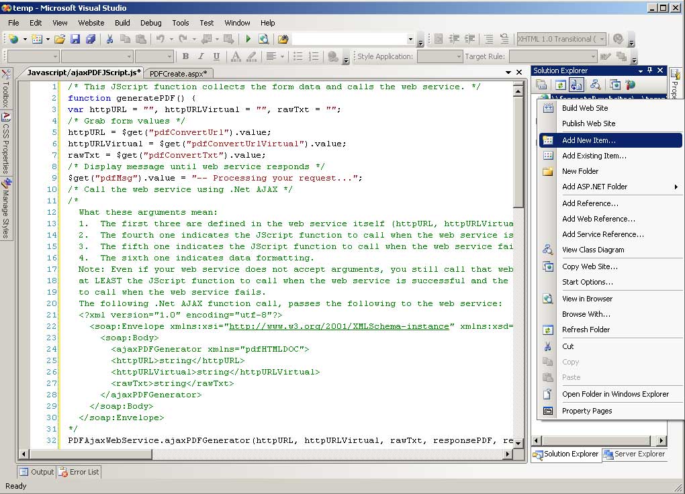Click Solution Explorer Properties icon
Image resolution: width=685 pixels, height=494 pixels.
pos(541,85)
